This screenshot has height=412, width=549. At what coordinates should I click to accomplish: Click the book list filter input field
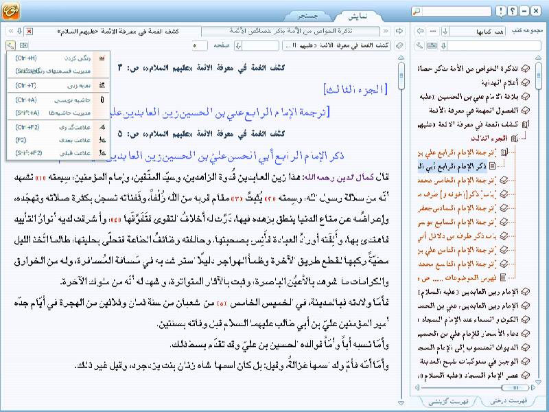[494, 45]
